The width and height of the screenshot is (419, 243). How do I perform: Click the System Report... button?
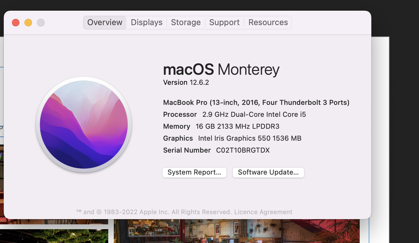(194, 172)
